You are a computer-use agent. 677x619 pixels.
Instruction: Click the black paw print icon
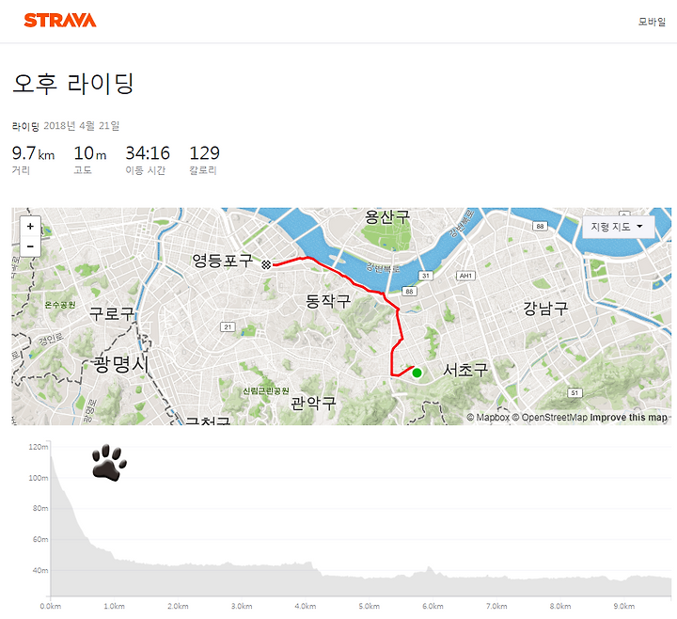click(x=109, y=463)
